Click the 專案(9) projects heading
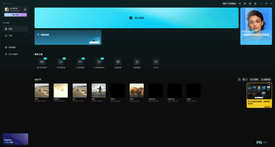Screen dimensions: 275x147 38,79
